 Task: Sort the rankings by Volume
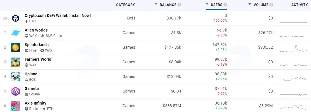pos(261,5)
